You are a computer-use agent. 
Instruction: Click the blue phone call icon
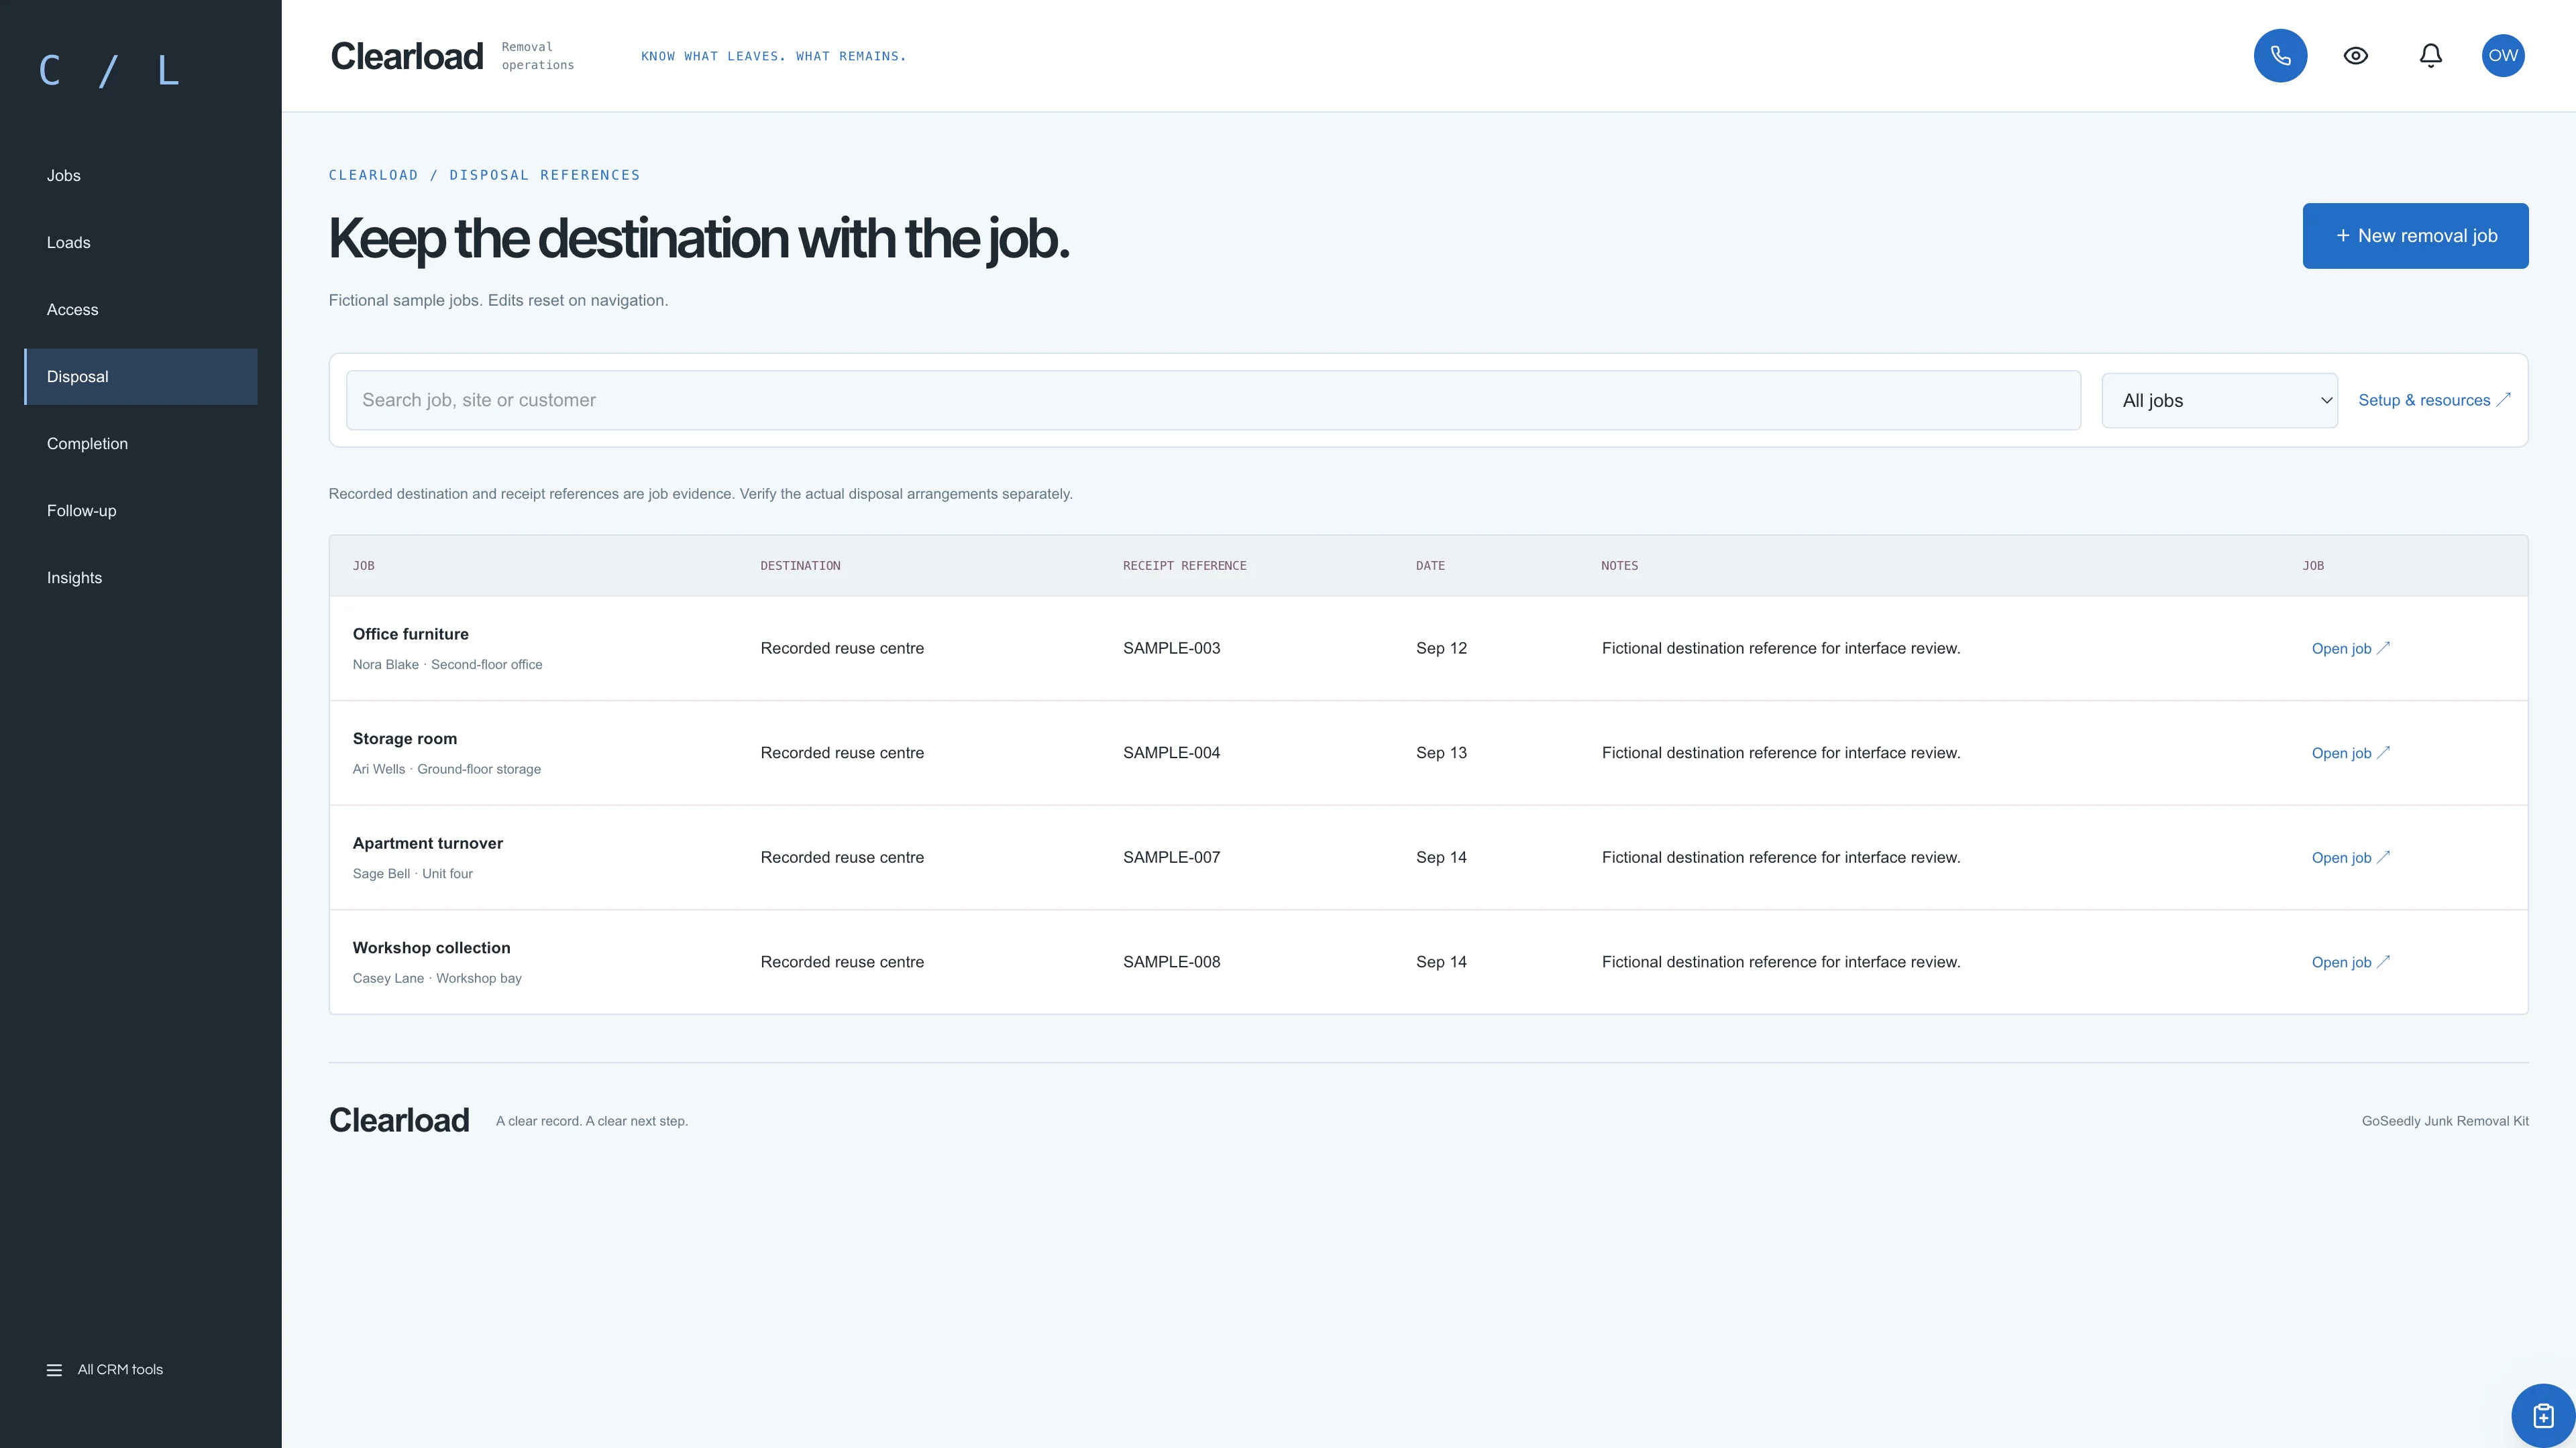[x=2280, y=56]
